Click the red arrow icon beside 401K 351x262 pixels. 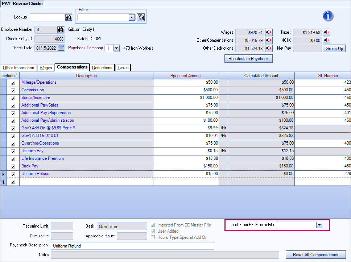(326, 40)
